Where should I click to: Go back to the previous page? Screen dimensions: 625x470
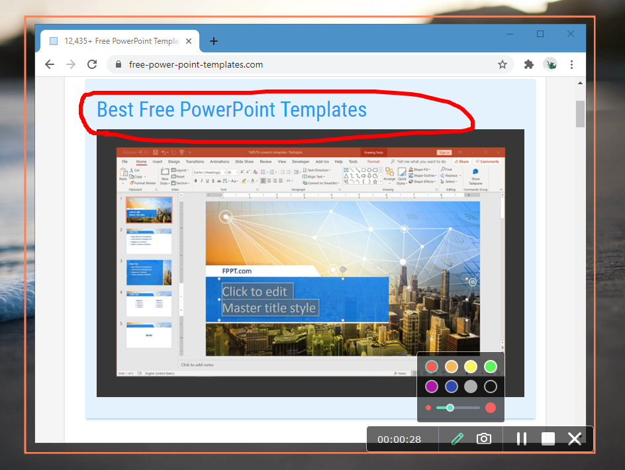point(49,64)
